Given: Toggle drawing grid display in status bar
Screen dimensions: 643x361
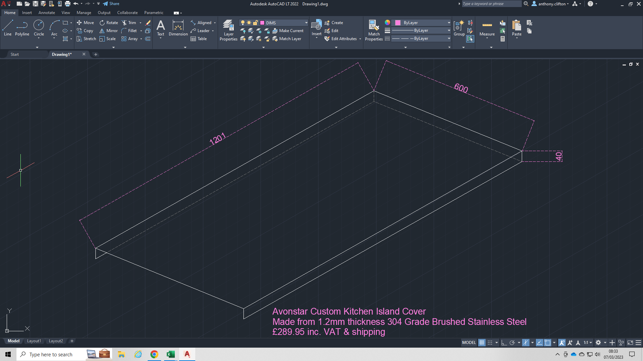Looking at the screenshot, I should pos(482,343).
